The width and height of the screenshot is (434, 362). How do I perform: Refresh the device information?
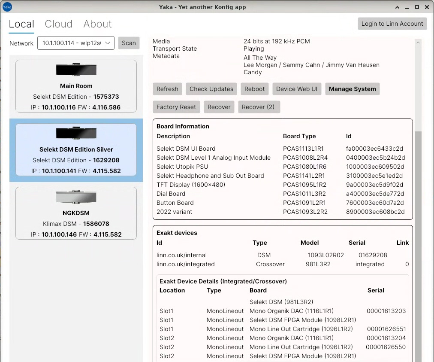(x=167, y=89)
